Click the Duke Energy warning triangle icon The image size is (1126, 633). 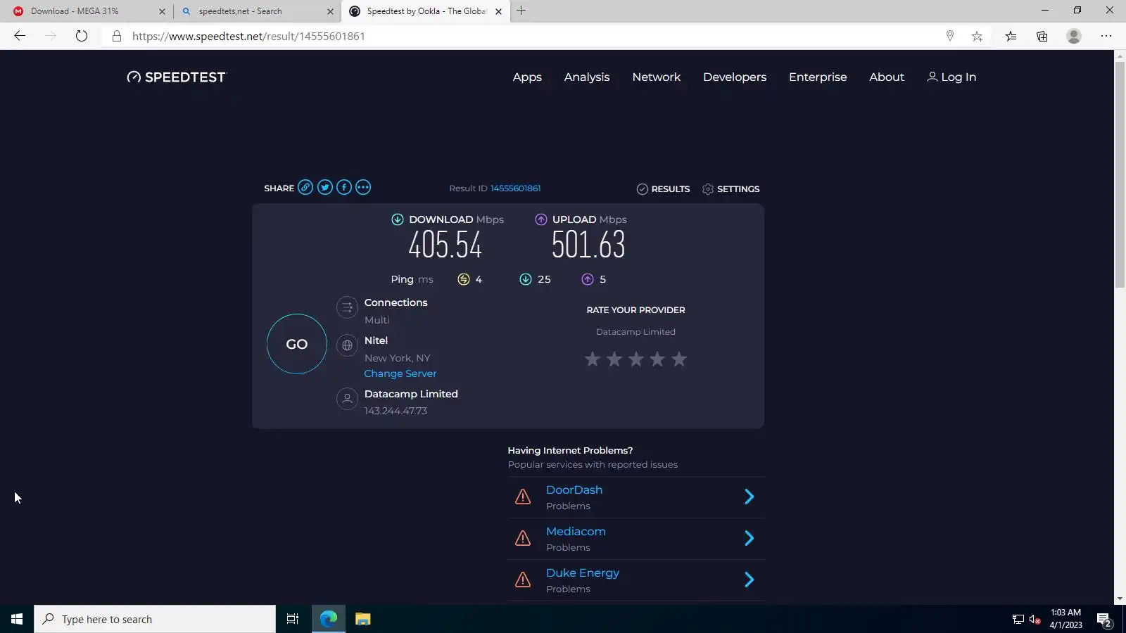[x=523, y=580]
